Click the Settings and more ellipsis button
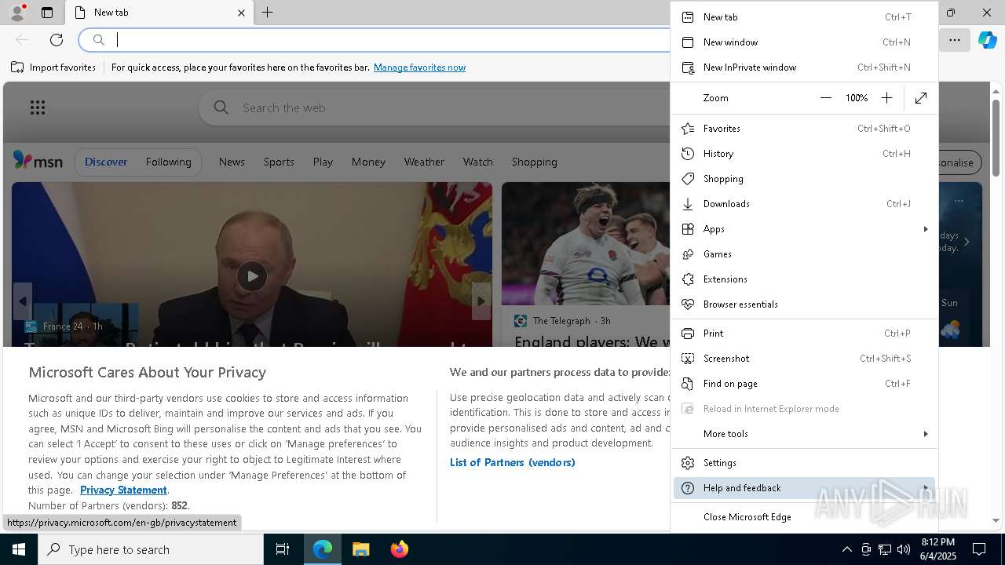This screenshot has width=1005, height=565. [x=955, y=40]
